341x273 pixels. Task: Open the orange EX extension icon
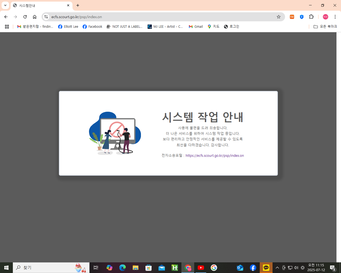292,17
